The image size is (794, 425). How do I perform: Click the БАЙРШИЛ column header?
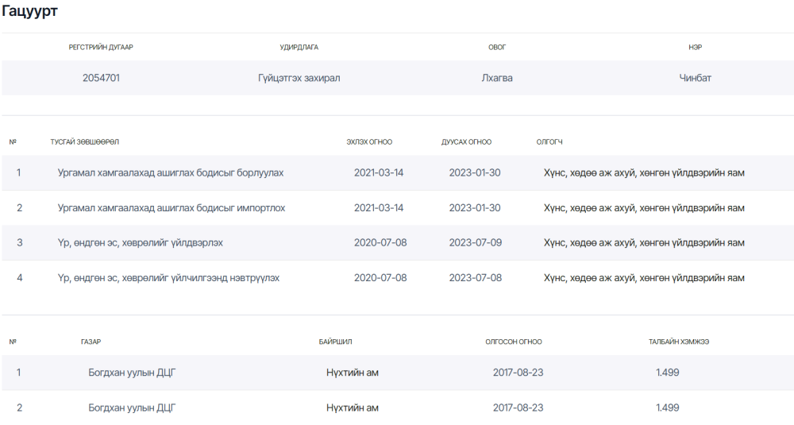coord(335,342)
